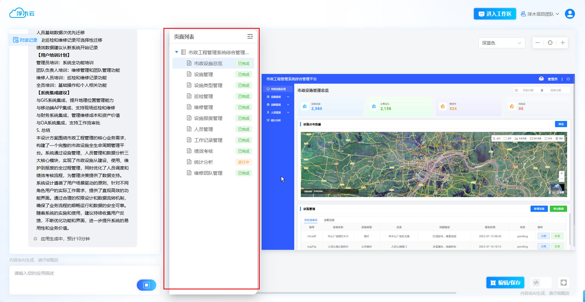
Task: Open the 深蓝色 theme color dropdown
Action: pyautogui.click(x=501, y=43)
